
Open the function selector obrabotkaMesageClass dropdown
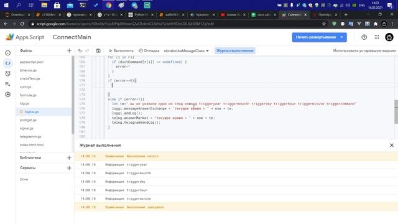pos(187,51)
